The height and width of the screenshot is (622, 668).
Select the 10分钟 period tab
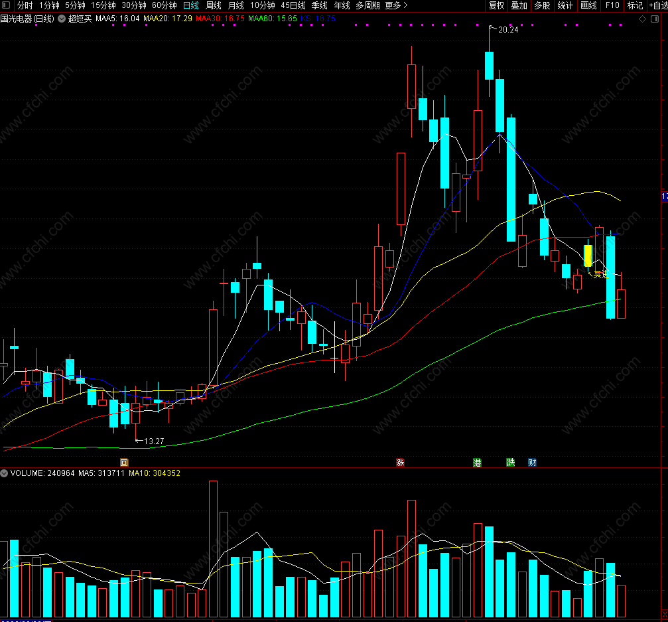pos(263,5)
